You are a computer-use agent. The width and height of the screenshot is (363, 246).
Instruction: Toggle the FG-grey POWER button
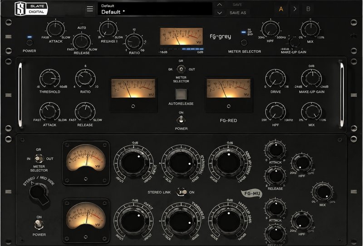(29, 43)
